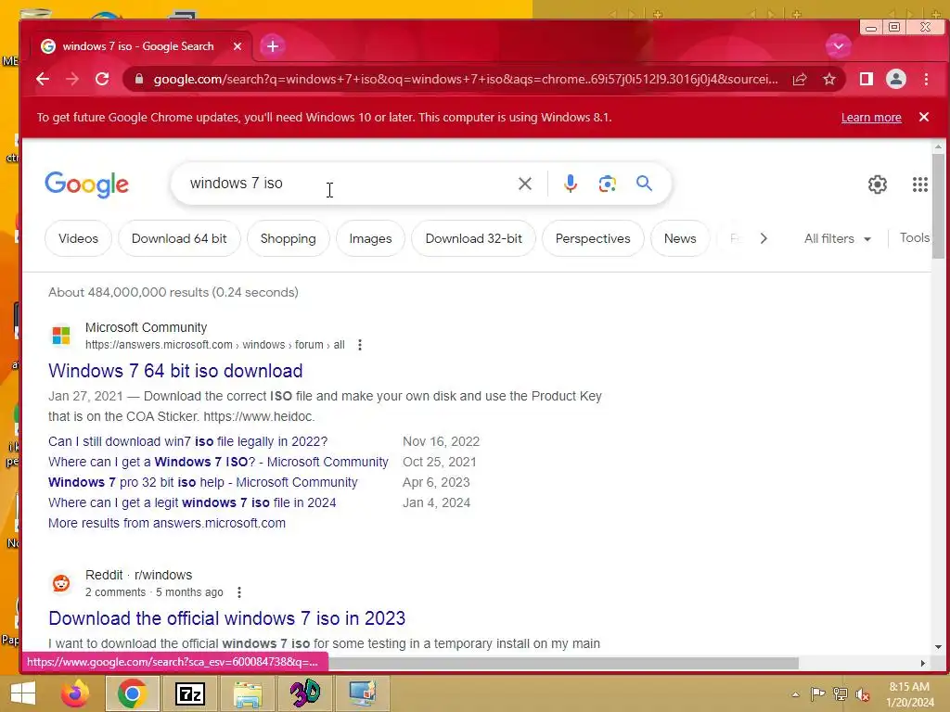Viewport: 950px width, 712px height.
Task: Click inside the Google search field
Action: [x=345, y=184]
